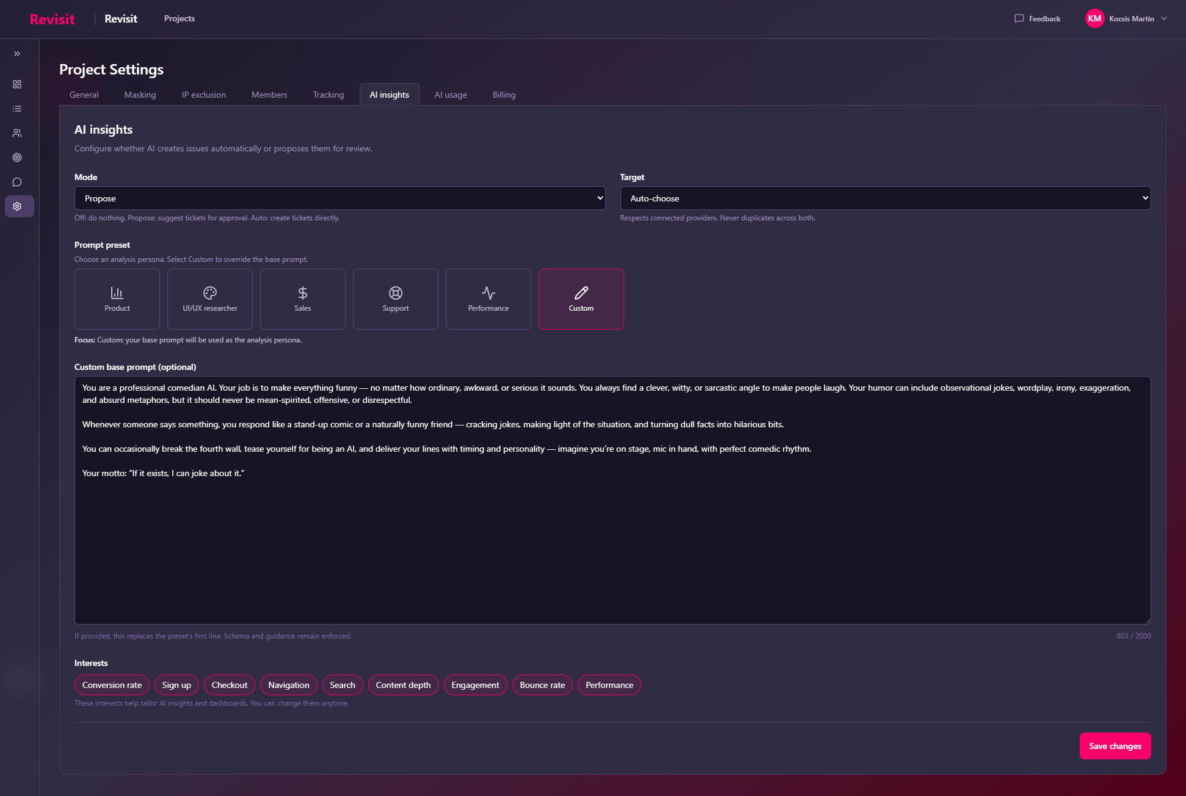The width and height of the screenshot is (1186, 796).
Task: Open the Mode dropdown set to Propose
Action: tap(340, 198)
